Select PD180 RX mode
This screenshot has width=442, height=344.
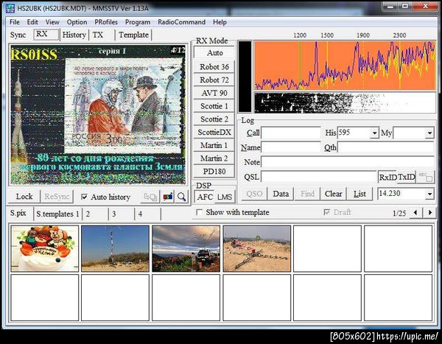tap(214, 172)
